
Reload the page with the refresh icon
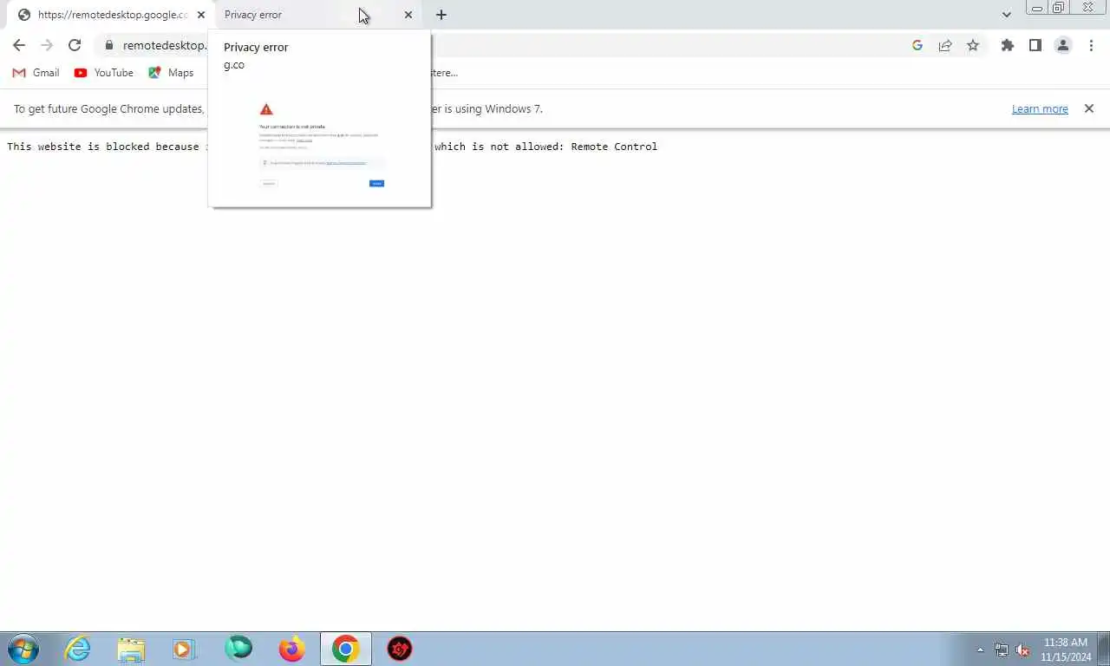point(75,45)
